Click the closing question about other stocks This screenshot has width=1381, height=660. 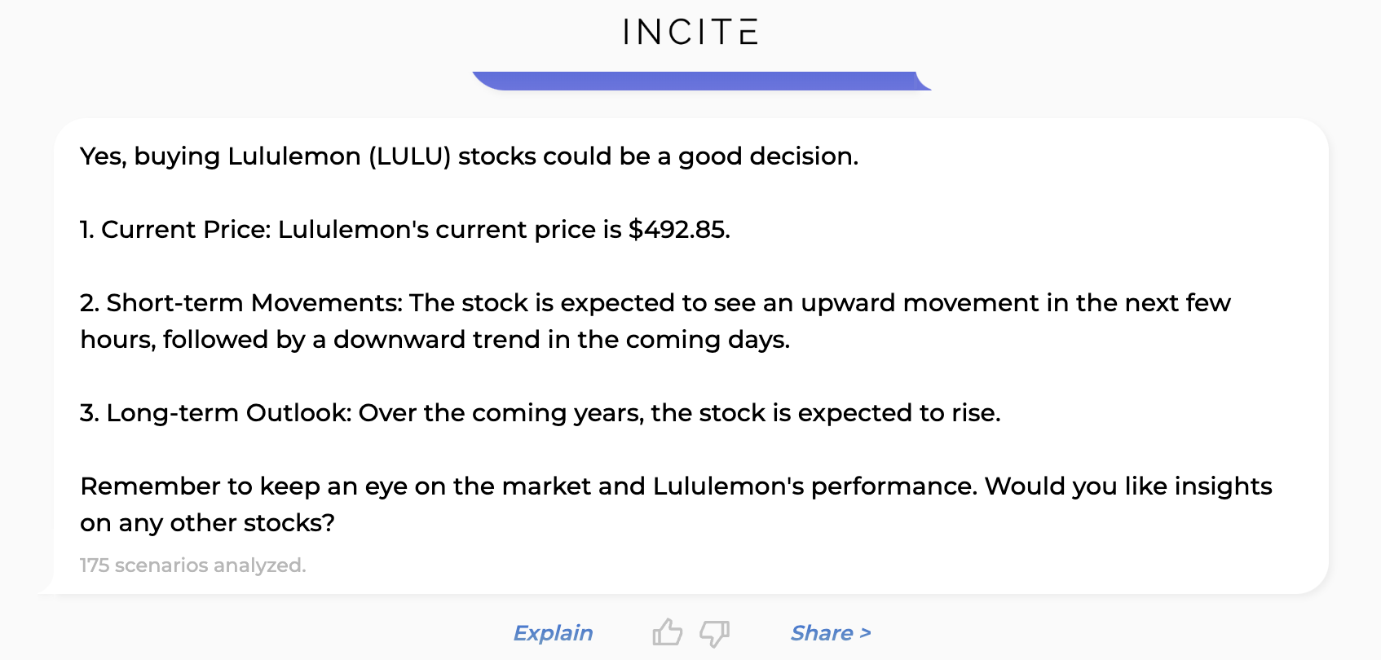pyautogui.click(x=676, y=504)
